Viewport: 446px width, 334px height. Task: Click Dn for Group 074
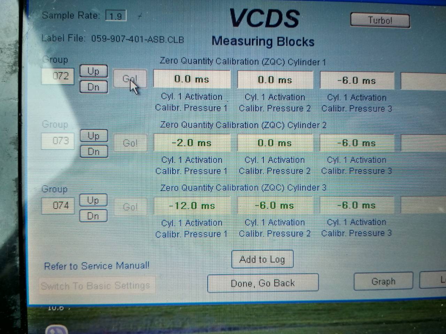point(93,216)
